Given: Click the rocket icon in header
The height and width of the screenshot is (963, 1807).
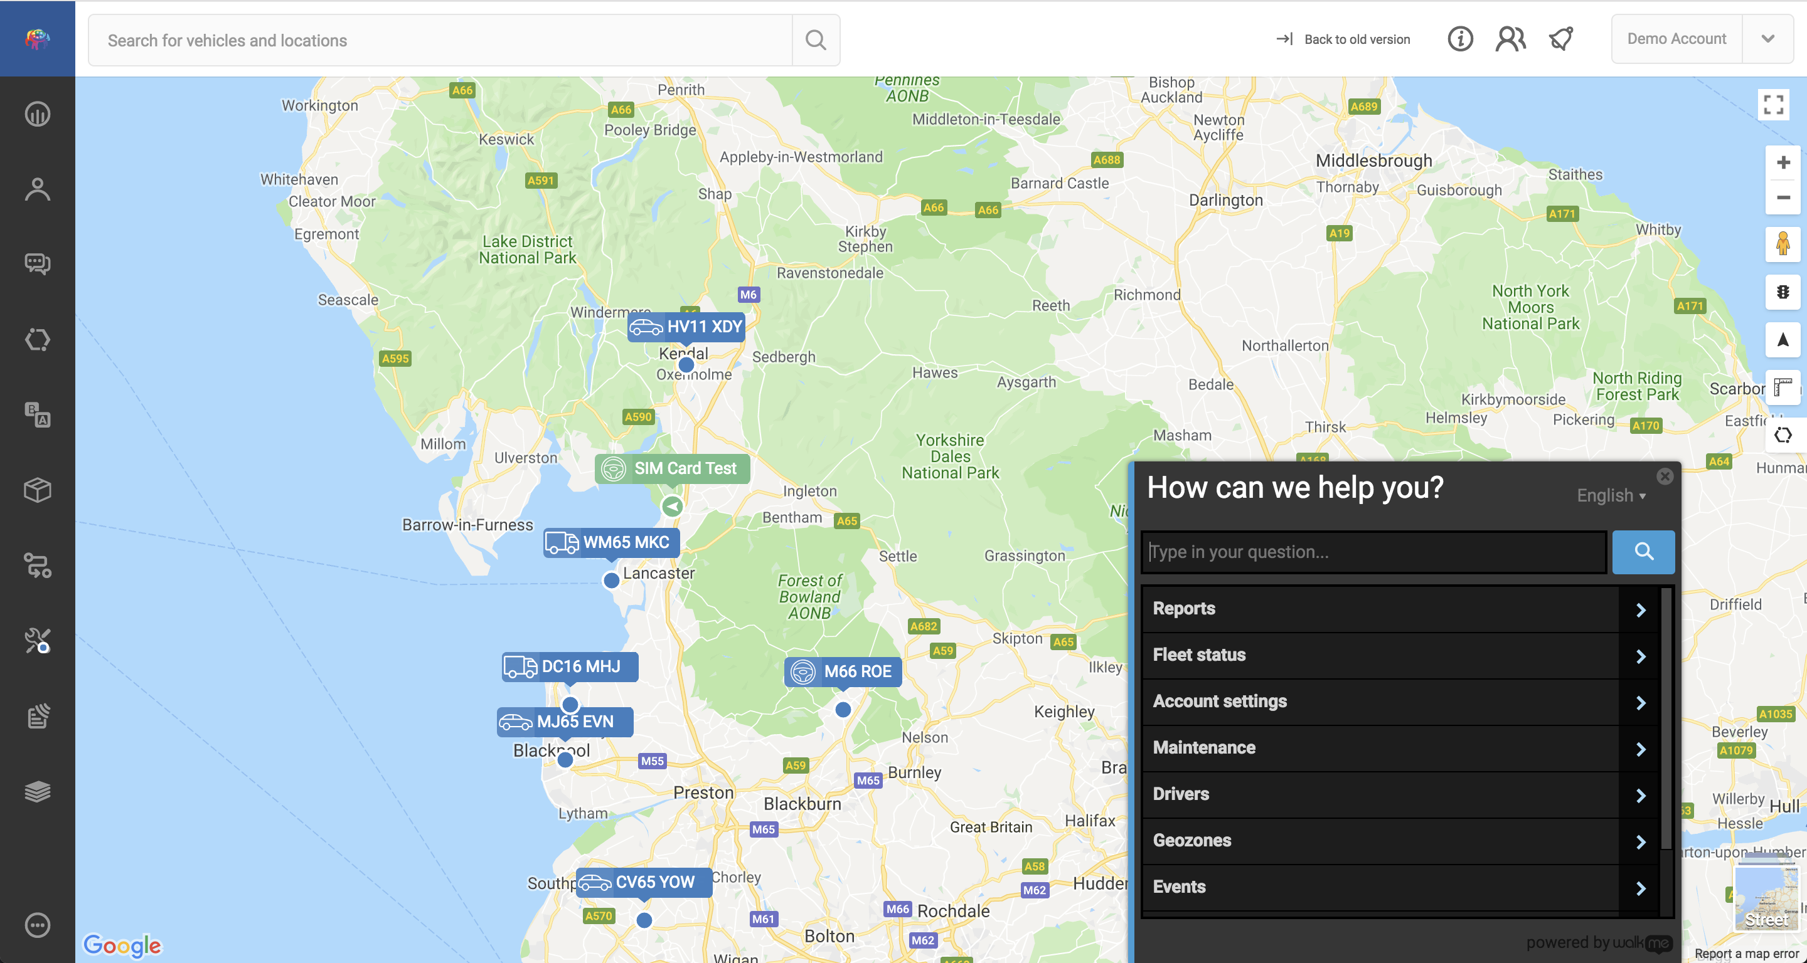Looking at the screenshot, I should [x=1562, y=38].
